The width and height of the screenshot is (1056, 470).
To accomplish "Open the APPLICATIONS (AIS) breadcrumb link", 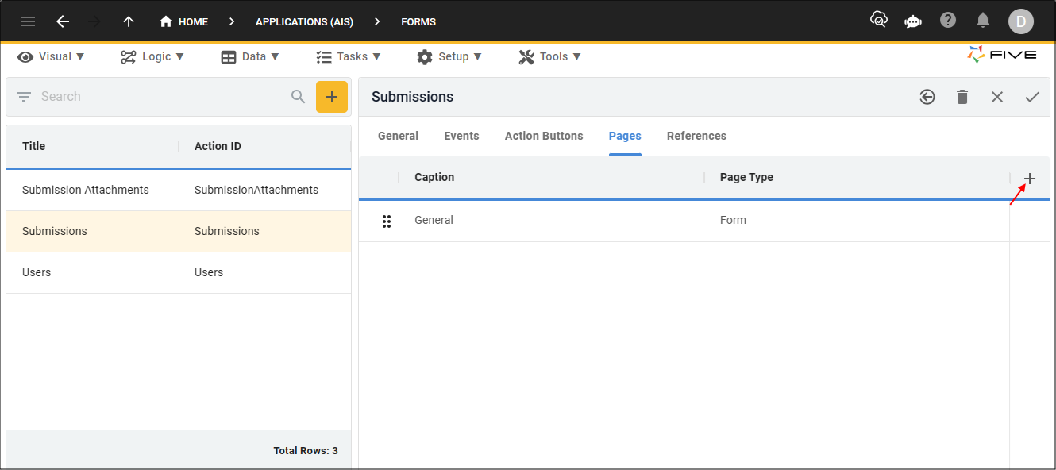I will [x=304, y=21].
